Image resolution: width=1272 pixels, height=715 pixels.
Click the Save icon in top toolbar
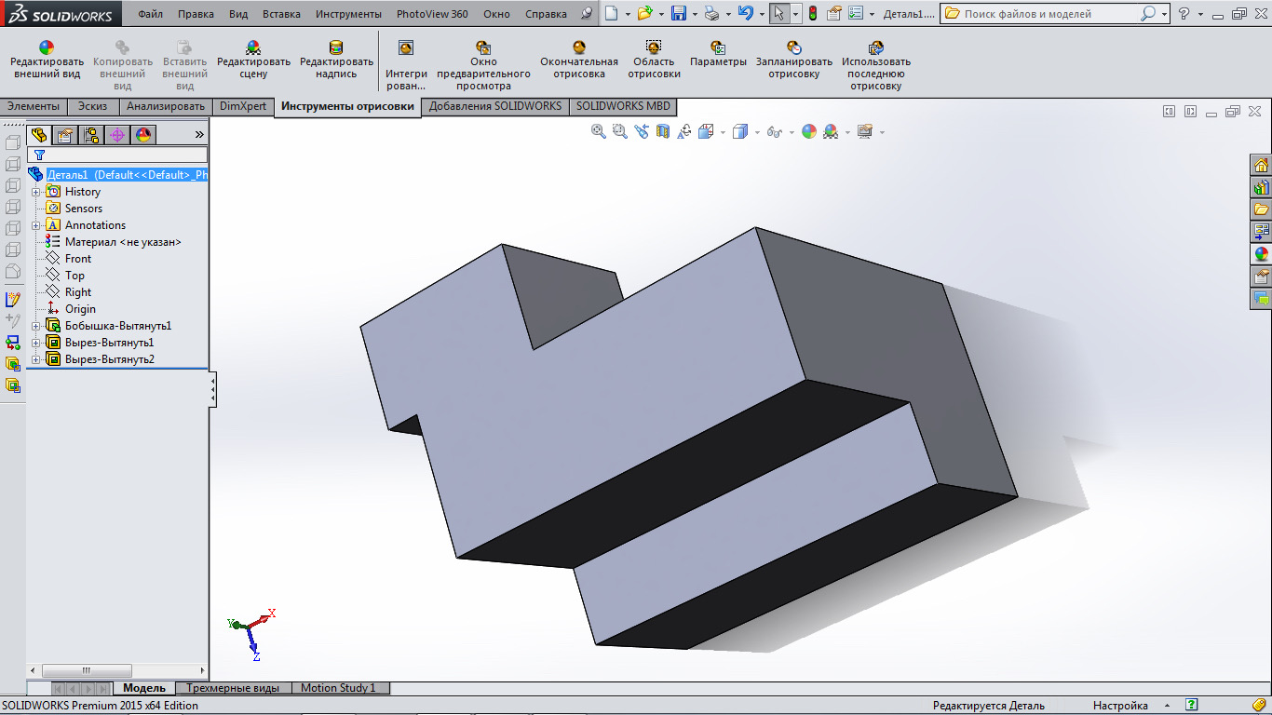(x=679, y=14)
